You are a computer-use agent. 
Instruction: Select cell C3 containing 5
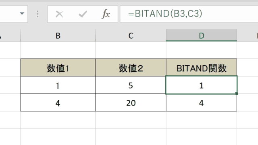pyautogui.click(x=131, y=85)
